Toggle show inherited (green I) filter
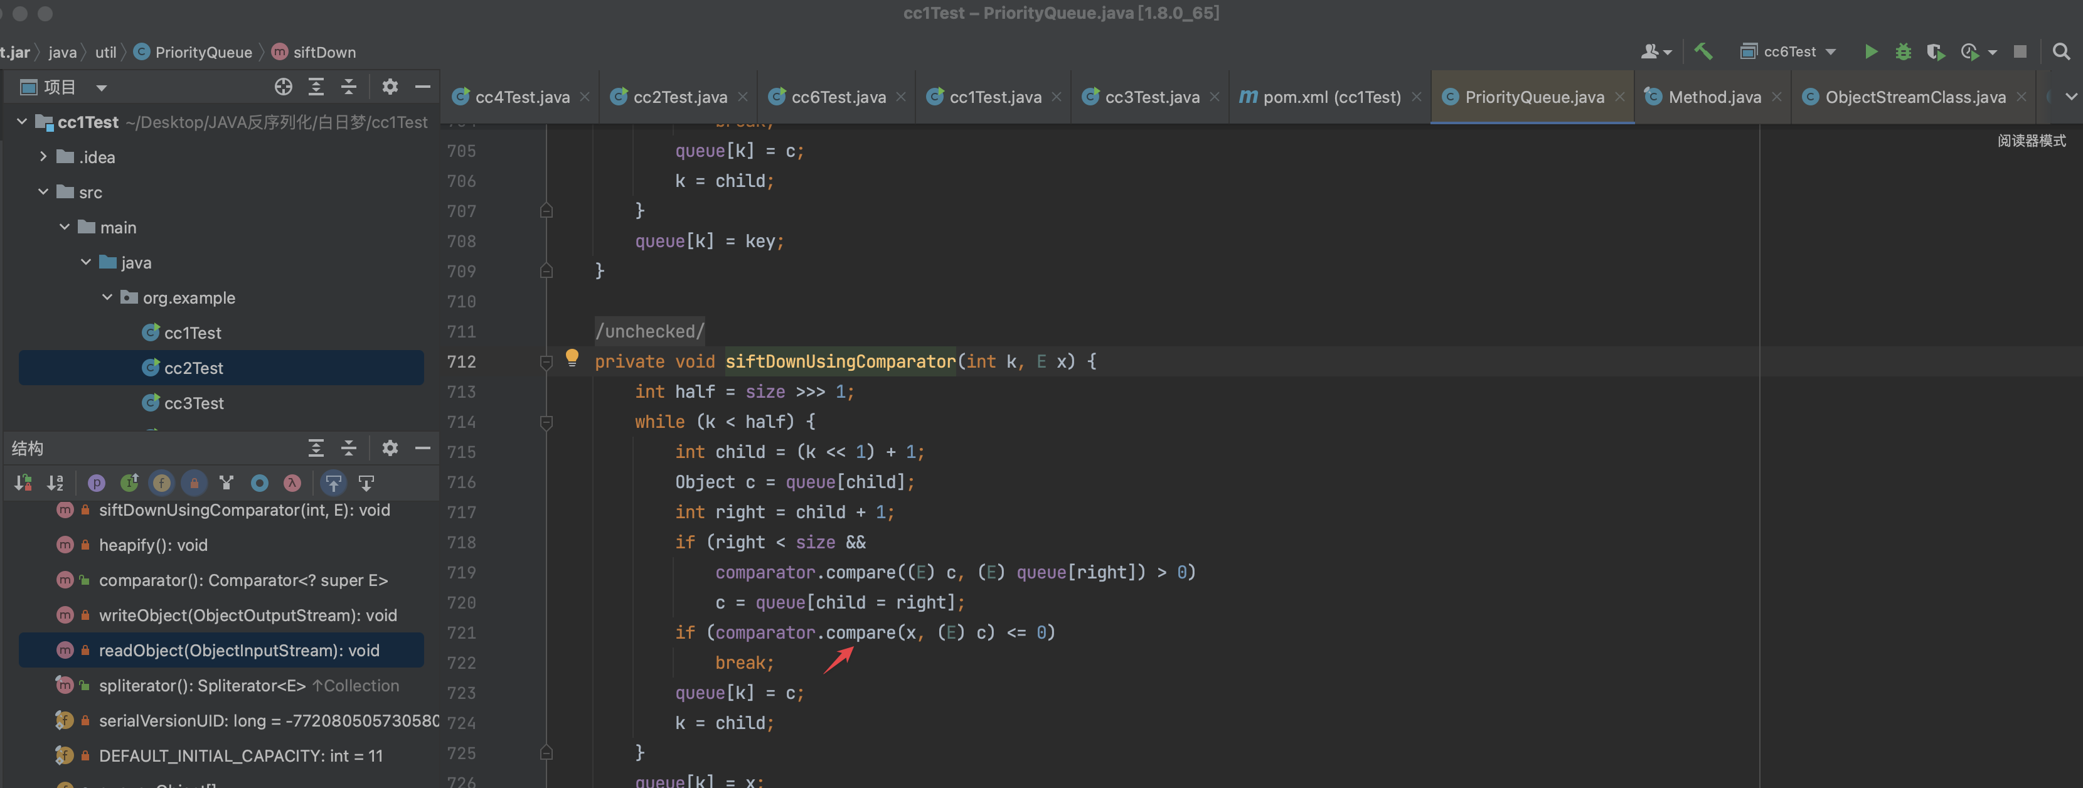The image size is (2083, 788). coord(129,483)
